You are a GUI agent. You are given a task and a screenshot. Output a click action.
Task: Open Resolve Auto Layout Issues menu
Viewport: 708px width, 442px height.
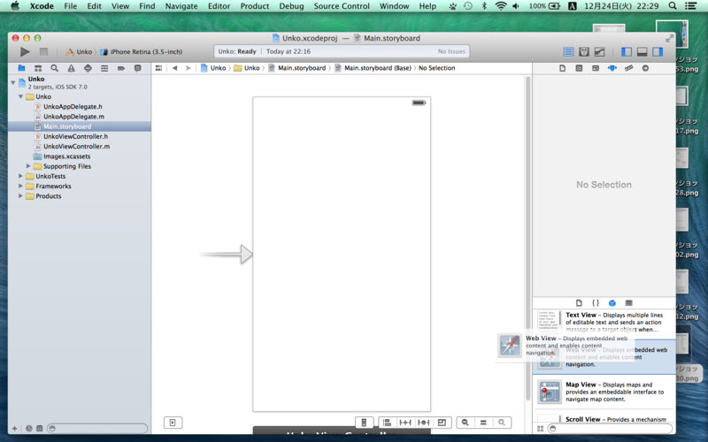[x=424, y=423]
